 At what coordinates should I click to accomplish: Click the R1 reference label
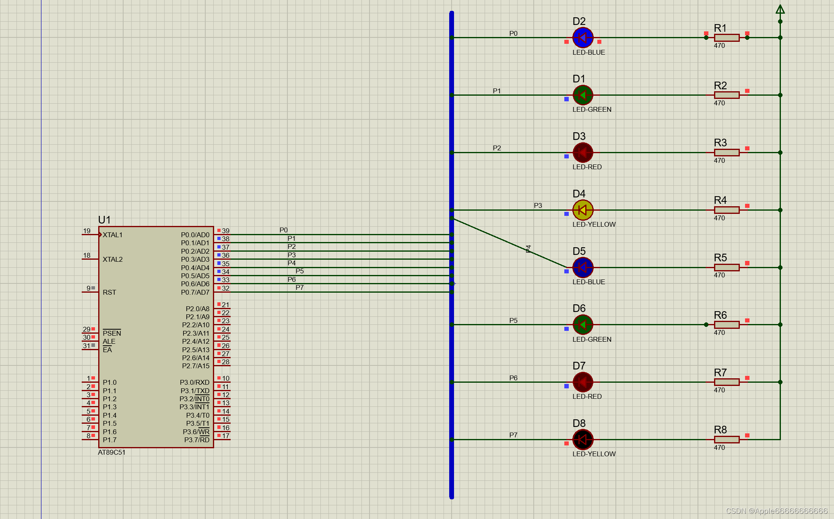click(x=720, y=28)
